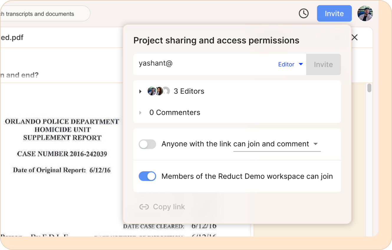Screen dimensions: 392x250
Task: Click the Orlando Police Department document page
Action: pyautogui.click(x=62, y=159)
